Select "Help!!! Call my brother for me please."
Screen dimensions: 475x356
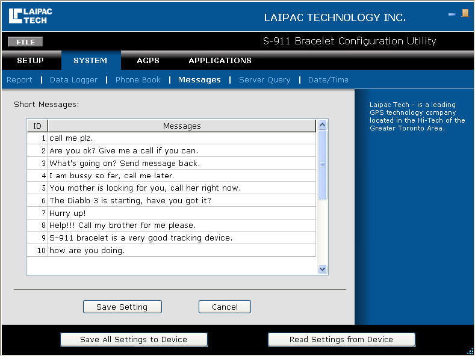(x=182, y=226)
